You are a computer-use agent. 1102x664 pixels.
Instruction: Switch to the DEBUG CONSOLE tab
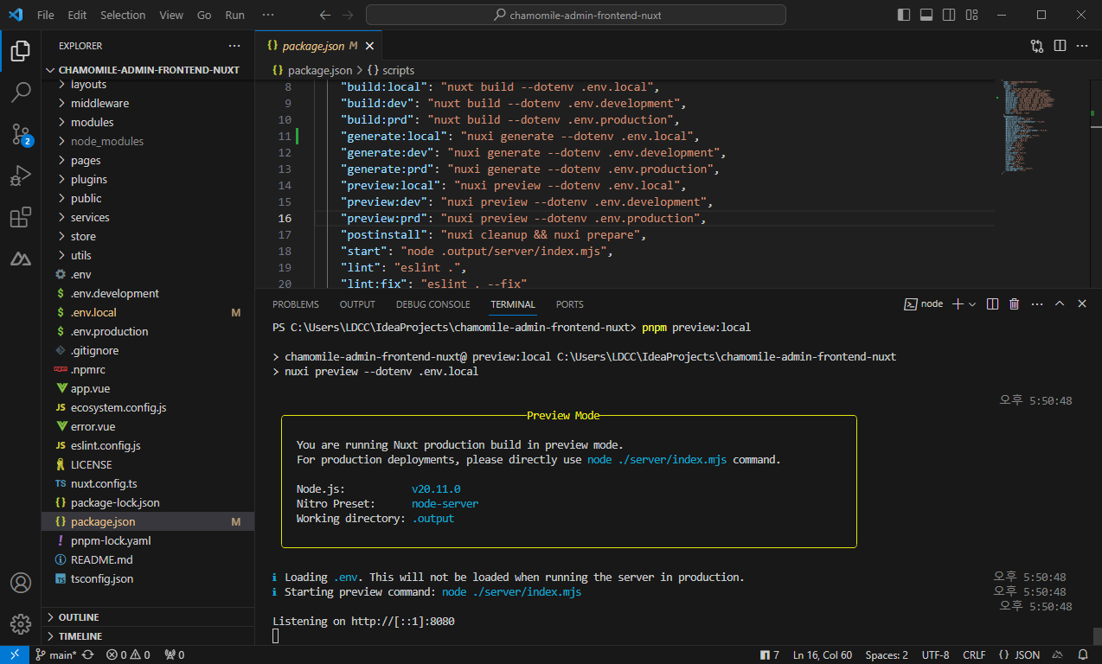tap(433, 304)
